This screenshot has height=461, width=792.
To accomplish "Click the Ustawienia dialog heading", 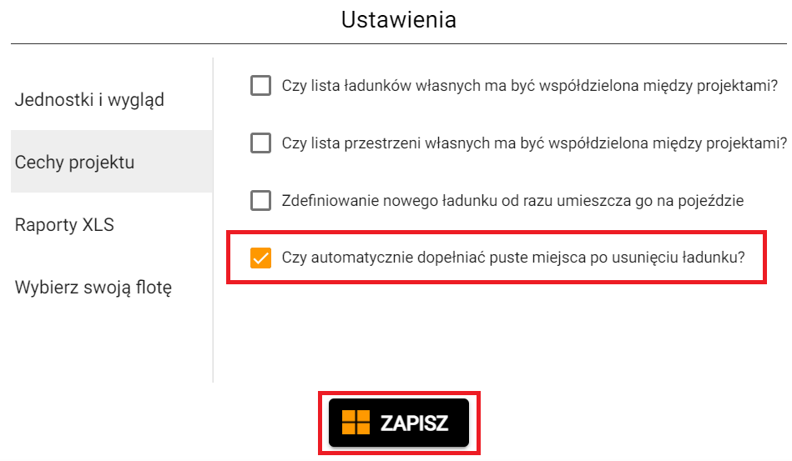I will (x=399, y=20).
